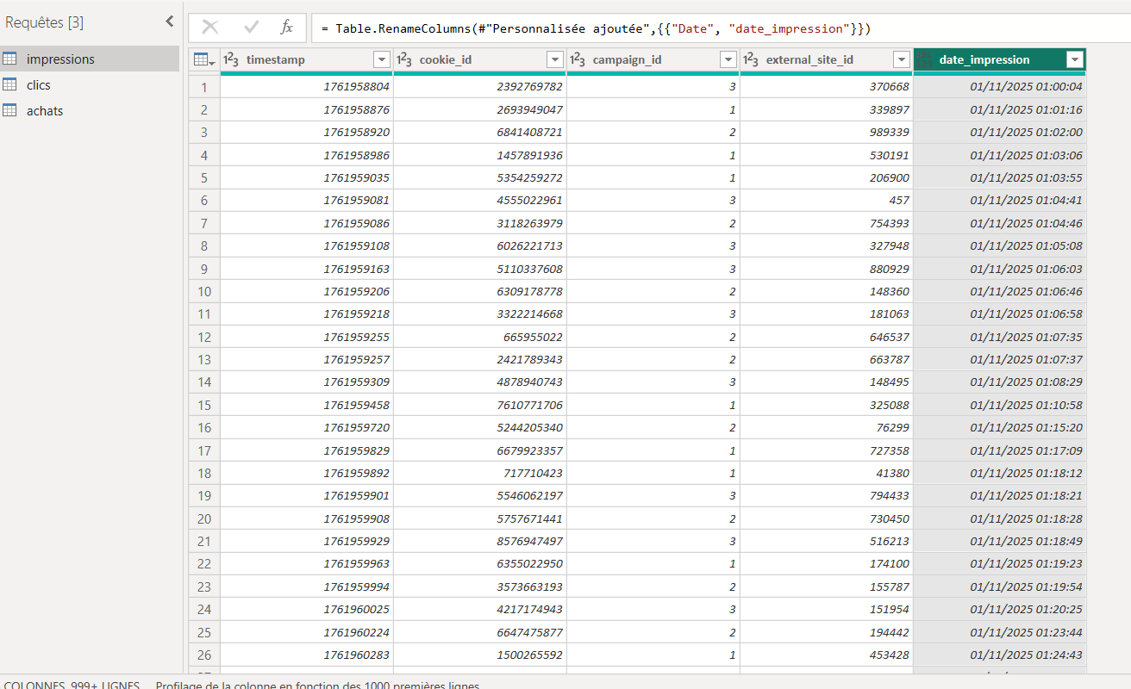The width and height of the screenshot is (1131, 689).
Task: Open the campaign_id column filter dropdown
Action: [728, 59]
